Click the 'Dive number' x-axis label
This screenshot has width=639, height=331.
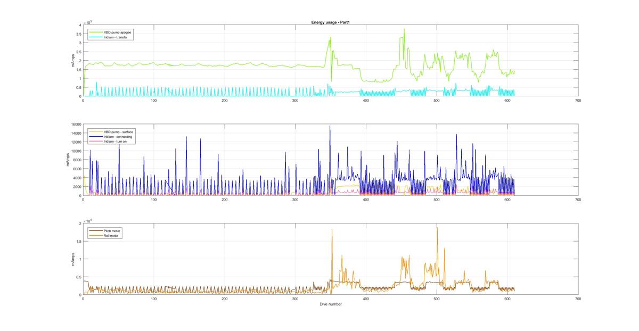(330, 304)
